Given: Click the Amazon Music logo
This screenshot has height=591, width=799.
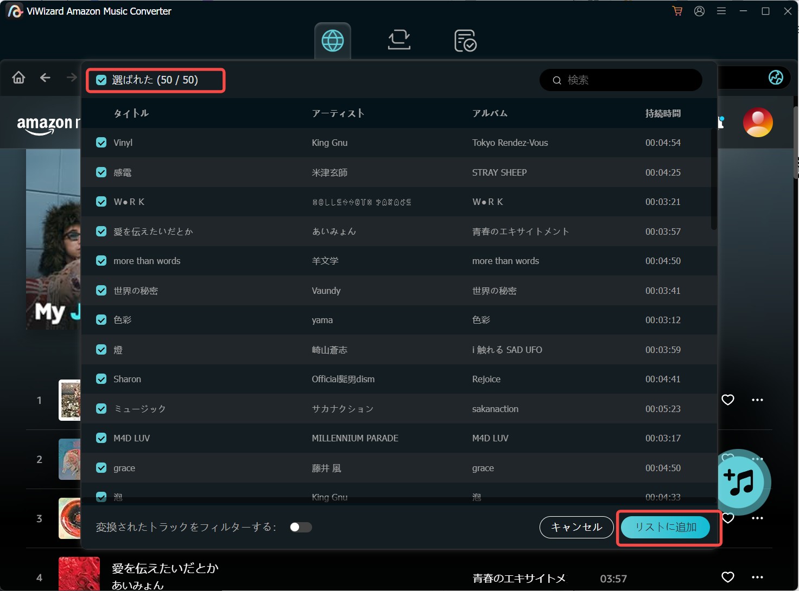Looking at the screenshot, I should 48,124.
